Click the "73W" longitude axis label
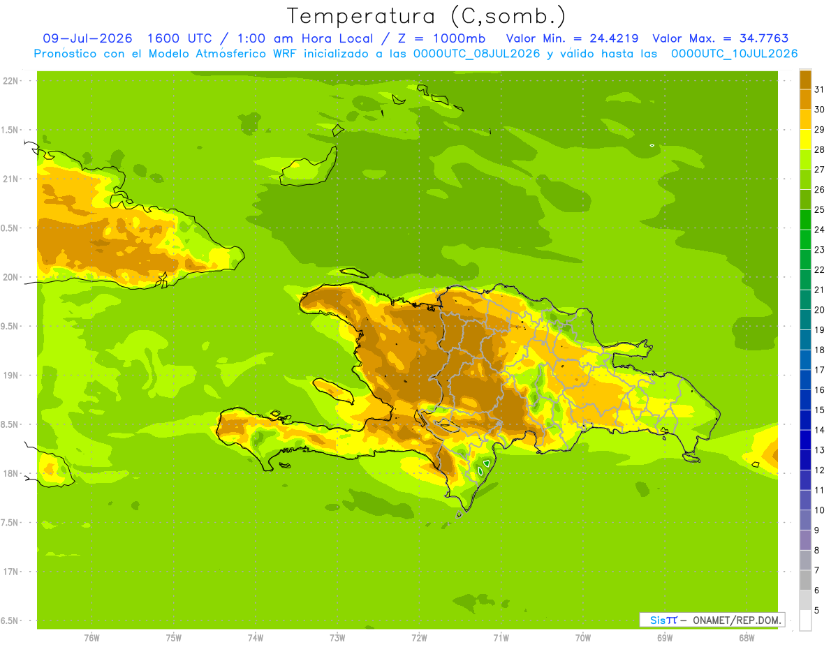Viewport: 838px width, 647px height. (x=337, y=638)
